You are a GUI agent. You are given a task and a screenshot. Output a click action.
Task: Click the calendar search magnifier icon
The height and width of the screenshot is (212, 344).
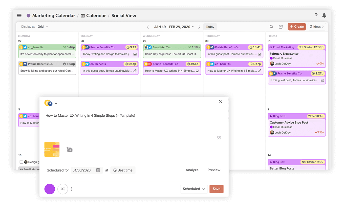pos(271,27)
